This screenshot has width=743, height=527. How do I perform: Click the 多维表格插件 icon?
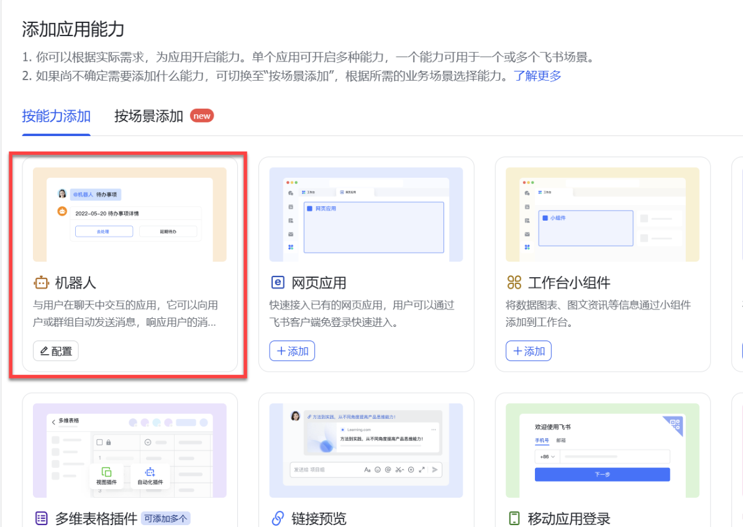click(x=41, y=518)
